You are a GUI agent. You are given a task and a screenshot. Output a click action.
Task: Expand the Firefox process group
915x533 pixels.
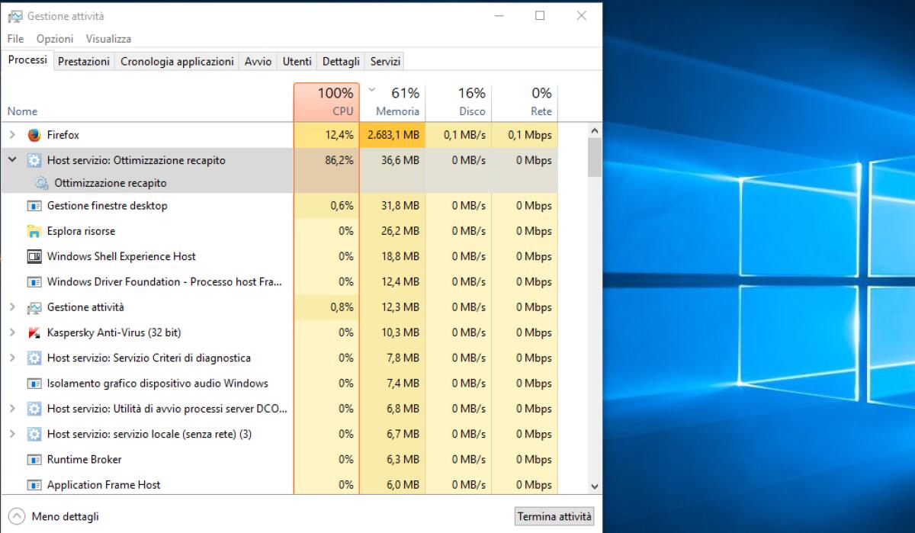tap(12, 135)
